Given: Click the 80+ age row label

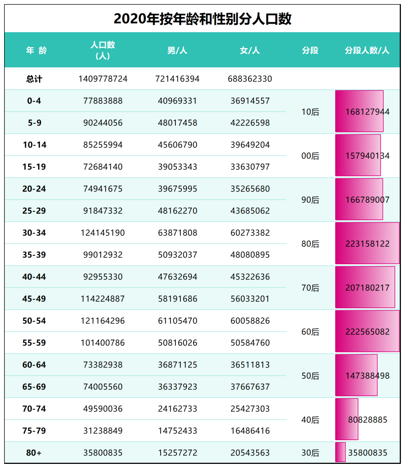Looking at the screenshot, I should pos(34,453).
